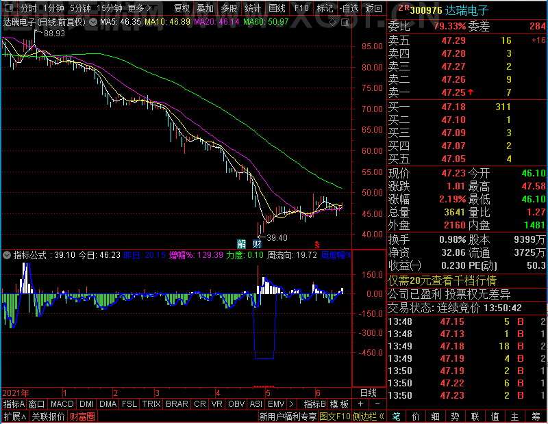Open the 日线 period selector
Viewport: 548px width, 424px height.
click(x=369, y=393)
